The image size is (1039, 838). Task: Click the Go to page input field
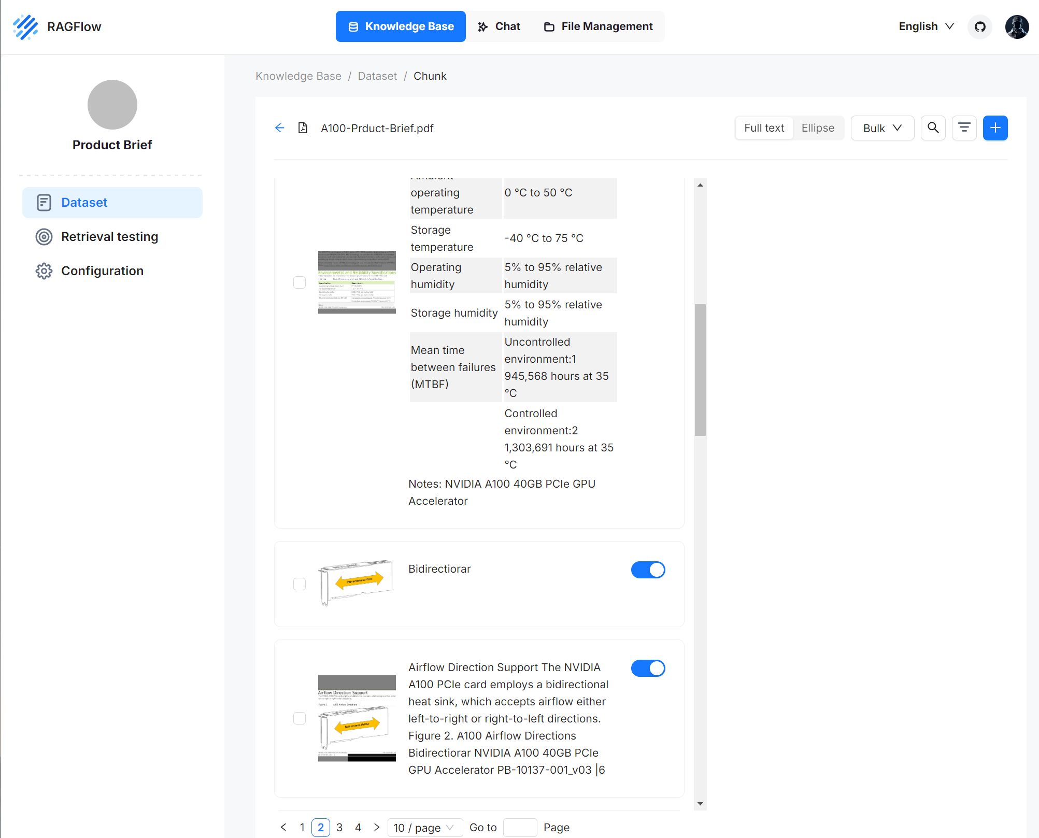[x=520, y=828]
